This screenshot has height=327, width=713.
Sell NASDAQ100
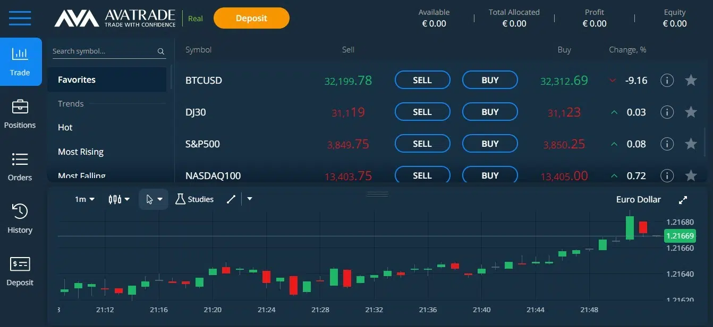[x=422, y=175]
